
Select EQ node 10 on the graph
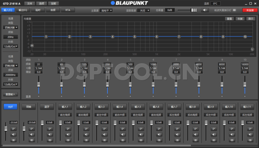(x=245, y=37)
